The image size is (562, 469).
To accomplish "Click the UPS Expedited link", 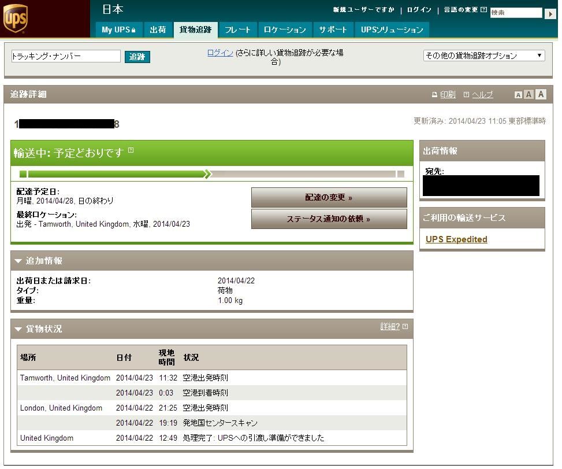I will pyautogui.click(x=456, y=239).
